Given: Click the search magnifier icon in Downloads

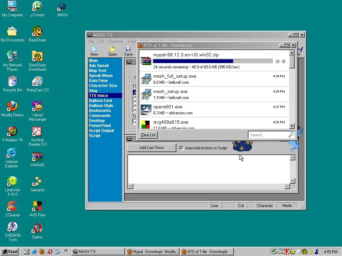Looking at the screenshot, I should coord(291,135).
